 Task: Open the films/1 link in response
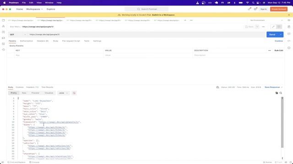[x=47, y=128]
